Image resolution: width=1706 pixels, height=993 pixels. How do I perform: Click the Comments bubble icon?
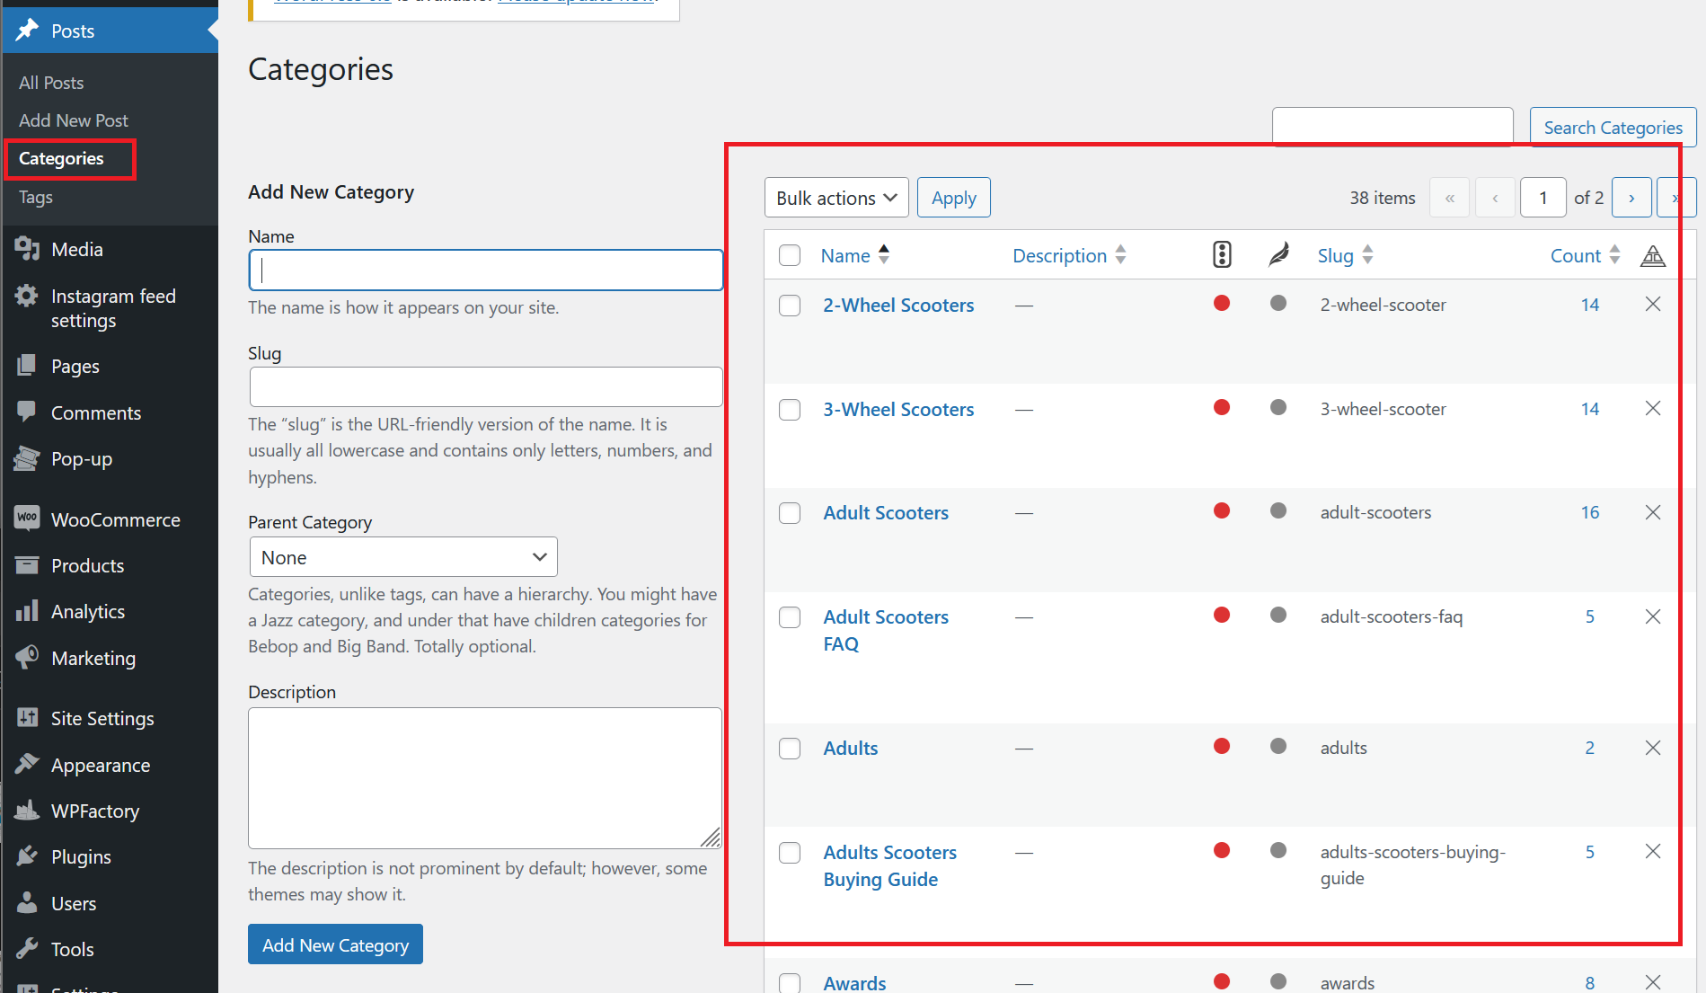coord(28,412)
